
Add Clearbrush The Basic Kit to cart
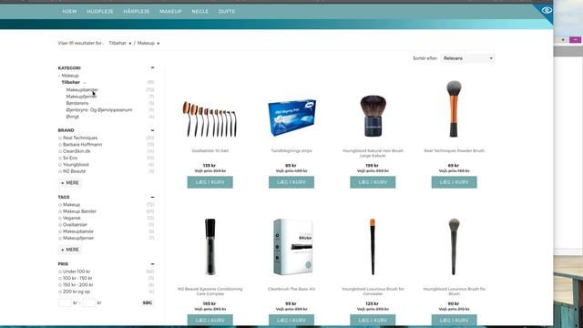291,320
